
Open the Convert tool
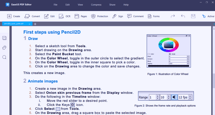click(32, 16)
